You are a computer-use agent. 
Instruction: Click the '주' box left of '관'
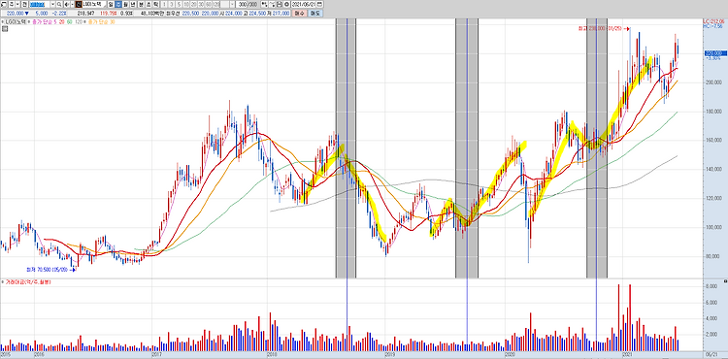pos(11,4)
